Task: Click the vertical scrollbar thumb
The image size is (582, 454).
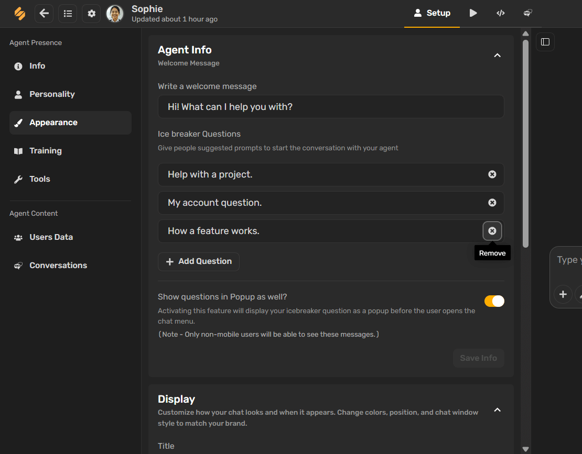Action: (x=525, y=143)
